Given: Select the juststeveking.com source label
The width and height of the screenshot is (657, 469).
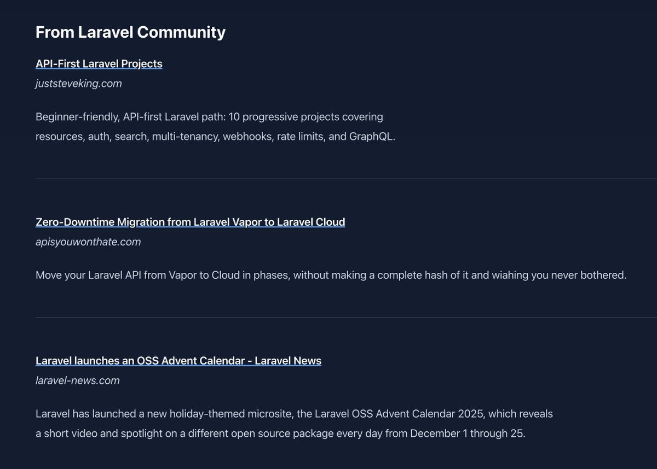Looking at the screenshot, I should coord(79,83).
